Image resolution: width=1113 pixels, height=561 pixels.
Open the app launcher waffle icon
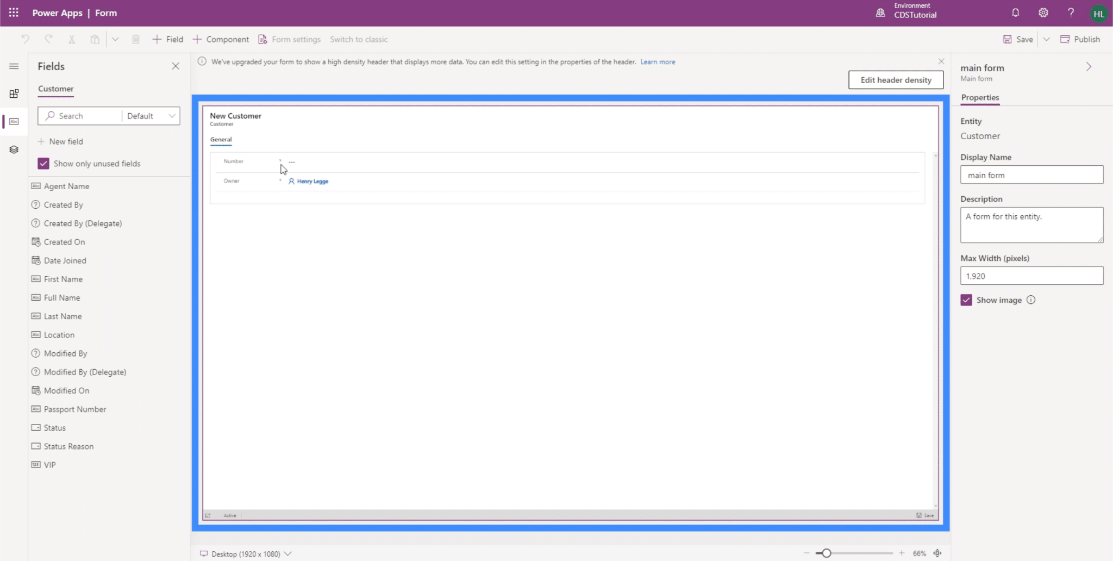[x=14, y=13]
